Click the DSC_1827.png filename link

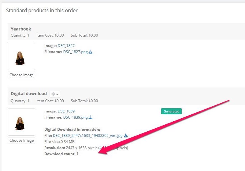point(75,52)
